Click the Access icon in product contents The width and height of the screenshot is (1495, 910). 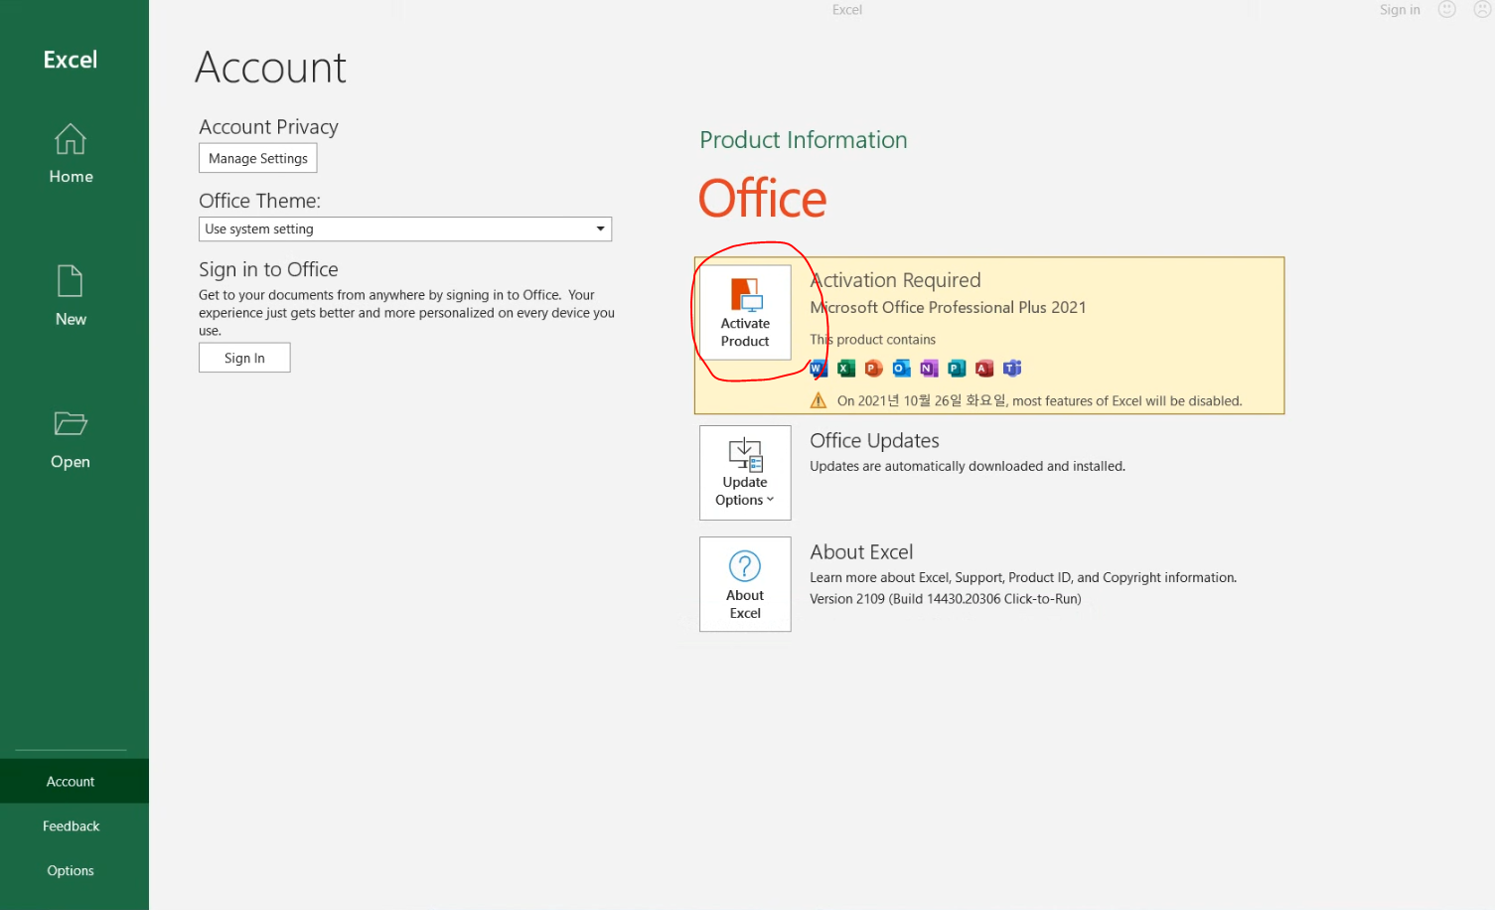coord(984,369)
